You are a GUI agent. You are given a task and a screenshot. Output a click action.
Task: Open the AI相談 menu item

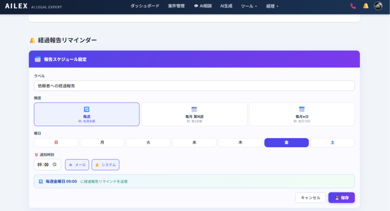[203, 6]
